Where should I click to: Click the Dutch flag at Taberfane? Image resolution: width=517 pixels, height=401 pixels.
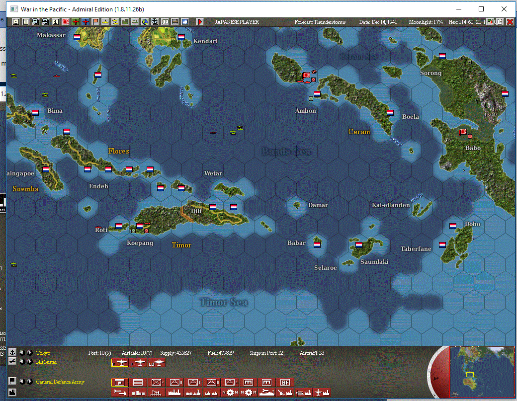point(442,245)
